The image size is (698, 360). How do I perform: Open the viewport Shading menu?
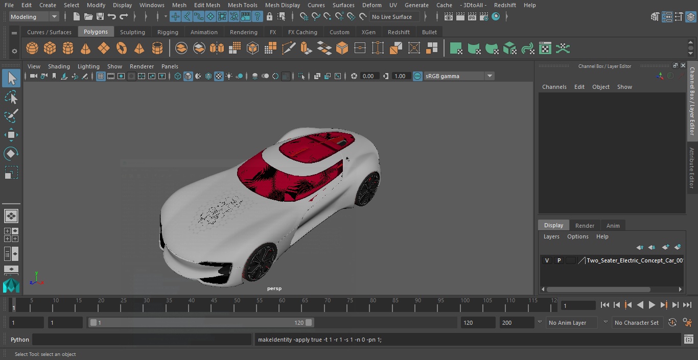[59, 66]
